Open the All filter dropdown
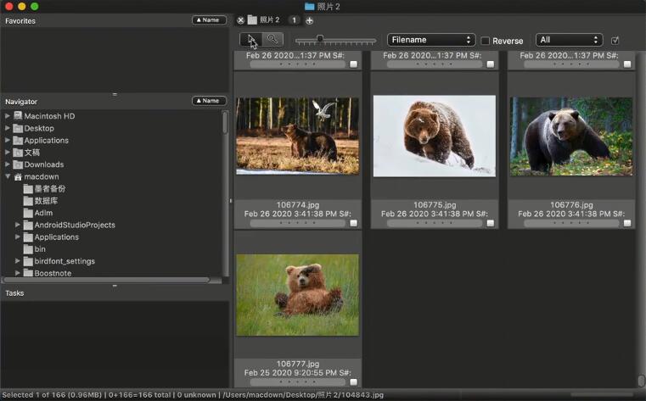Viewport: 646px width, 401px height. click(569, 40)
